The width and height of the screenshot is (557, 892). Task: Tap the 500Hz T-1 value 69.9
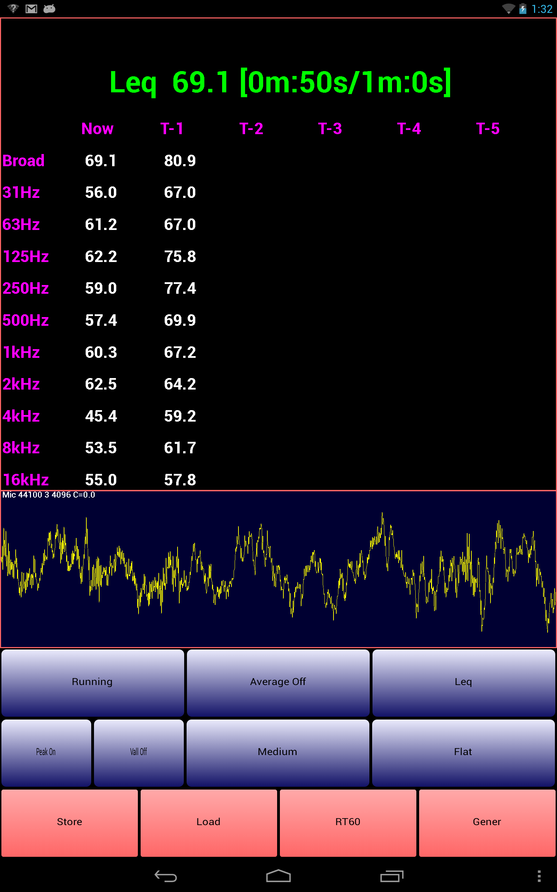[x=180, y=320]
